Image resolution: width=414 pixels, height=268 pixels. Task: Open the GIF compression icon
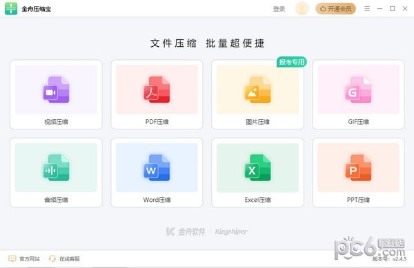point(358,90)
